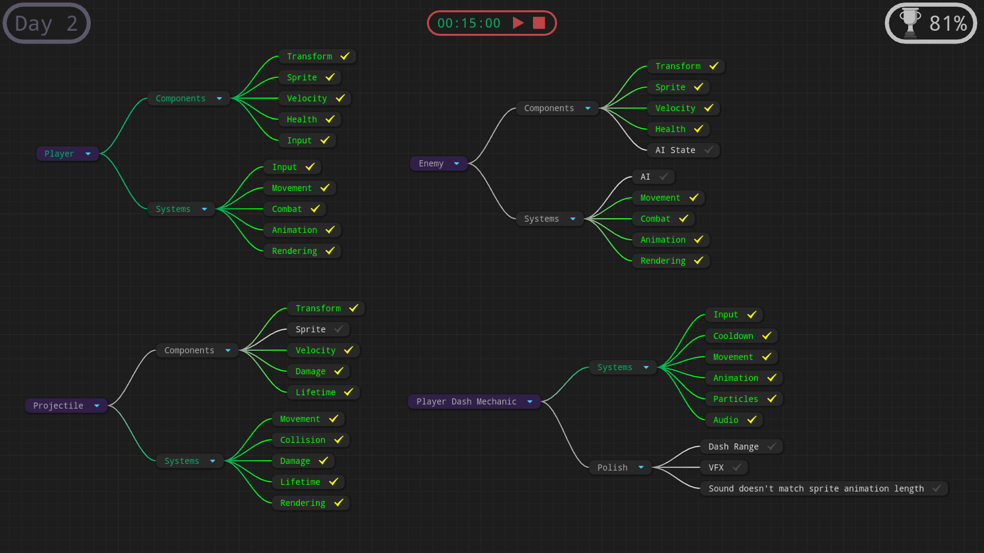
Task: Click Enemy Animation label
Action: (x=663, y=240)
